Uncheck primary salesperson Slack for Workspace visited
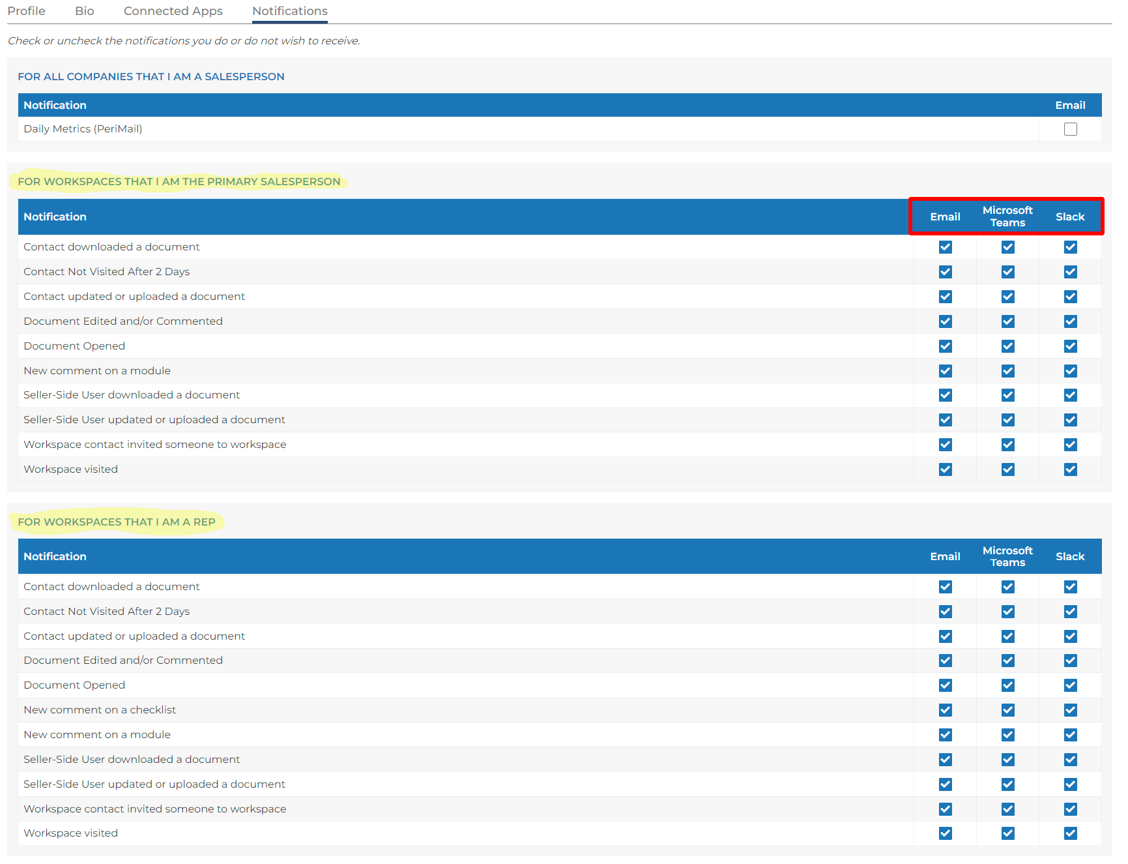The image size is (1128, 864). coord(1070,469)
